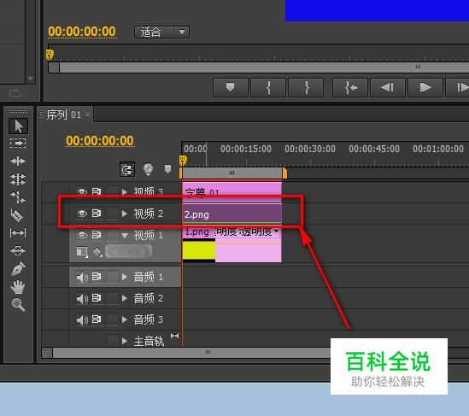Toggle sync lock on 音频 1

pyautogui.click(x=96, y=277)
